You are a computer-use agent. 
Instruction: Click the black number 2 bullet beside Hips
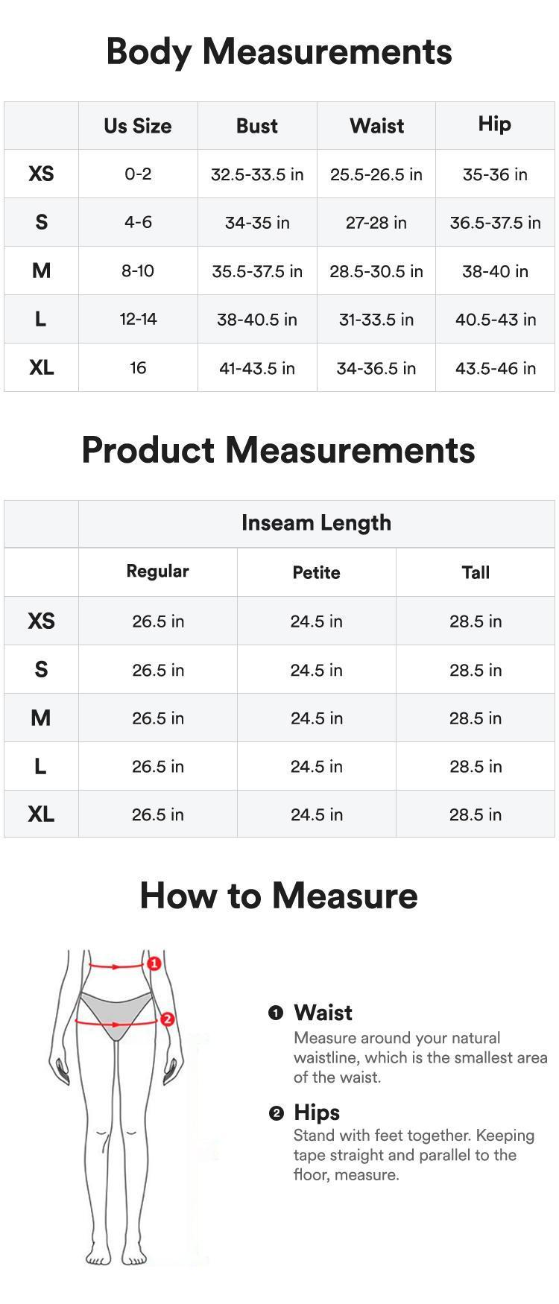click(277, 1113)
